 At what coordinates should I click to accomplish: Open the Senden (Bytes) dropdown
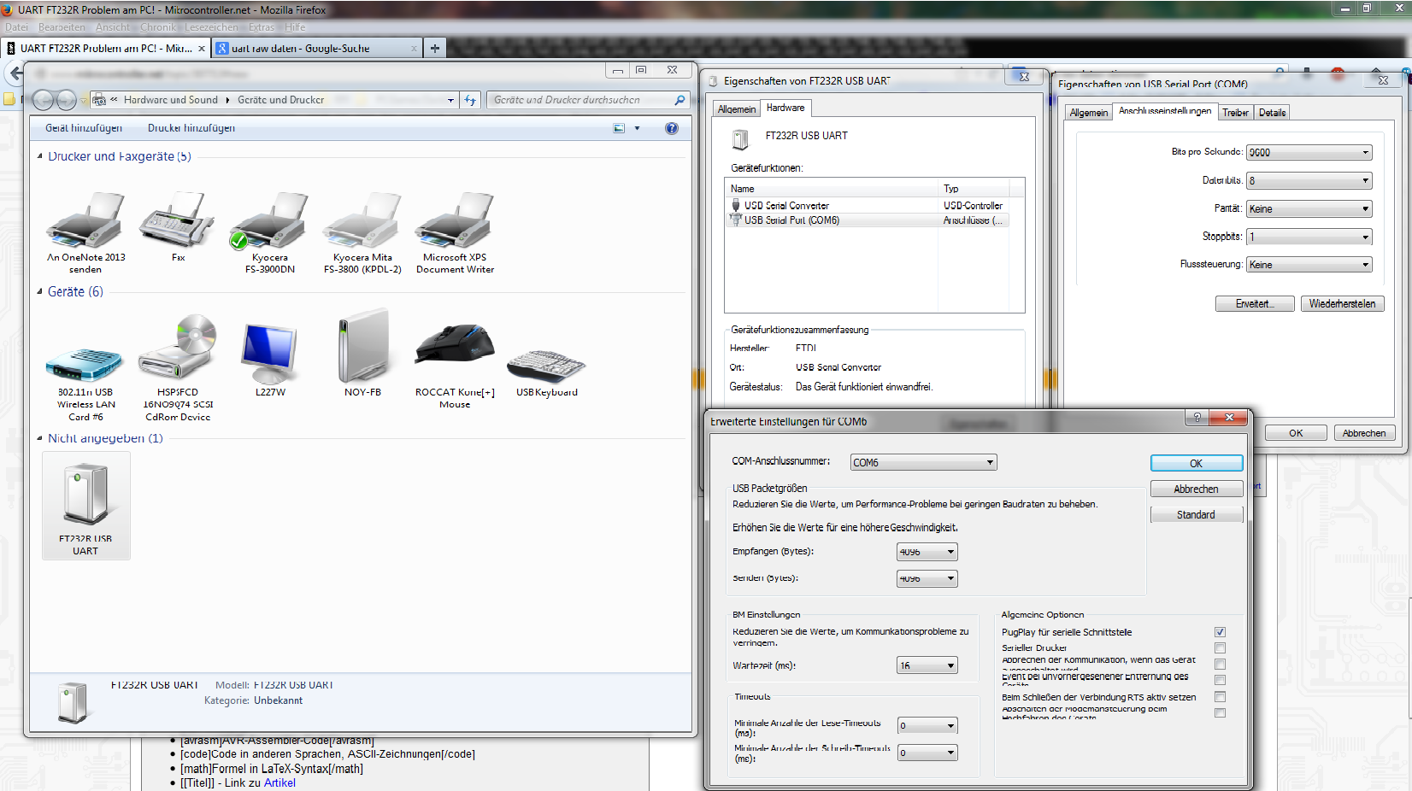pos(927,578)
